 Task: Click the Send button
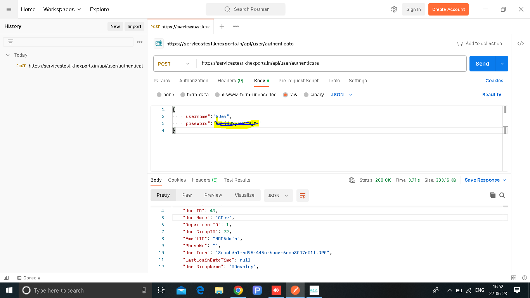[482, 64]
